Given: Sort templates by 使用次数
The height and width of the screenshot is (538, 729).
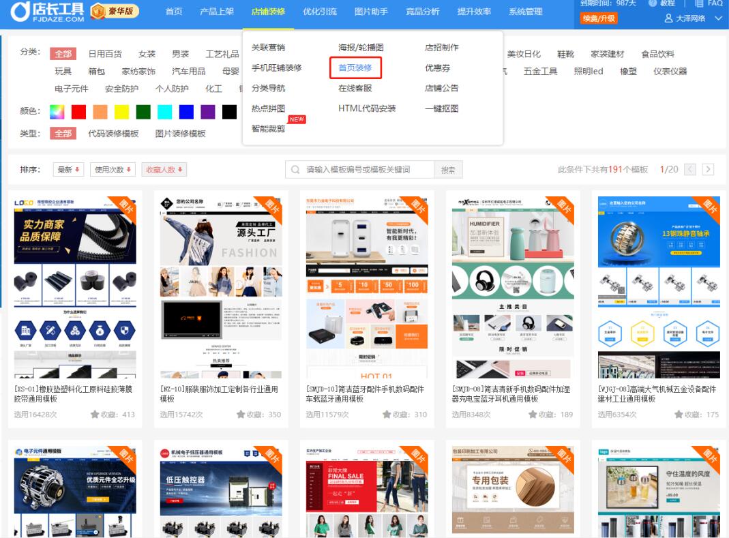Looking at the screenshot, I should pyautogui.click(x=113, y=170).
